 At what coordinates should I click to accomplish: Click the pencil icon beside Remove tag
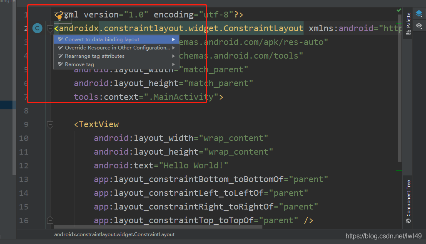pyautogui.click(x=60, y=64)
